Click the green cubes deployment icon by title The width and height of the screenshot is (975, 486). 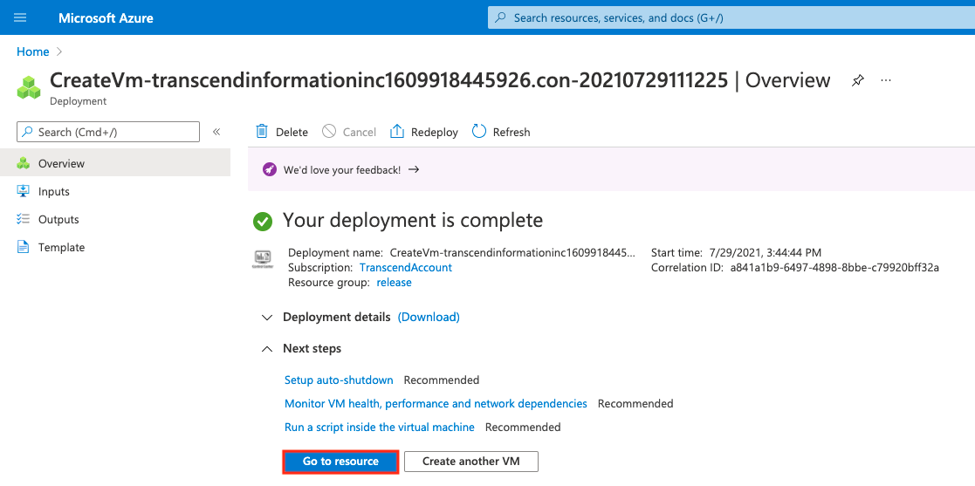click(x=29, y=87)
